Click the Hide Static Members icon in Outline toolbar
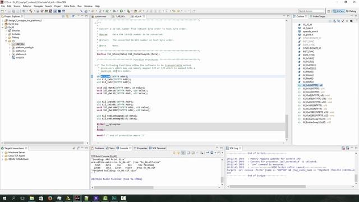The width and height of the screenshot is (359, 202). coord(343,21)
